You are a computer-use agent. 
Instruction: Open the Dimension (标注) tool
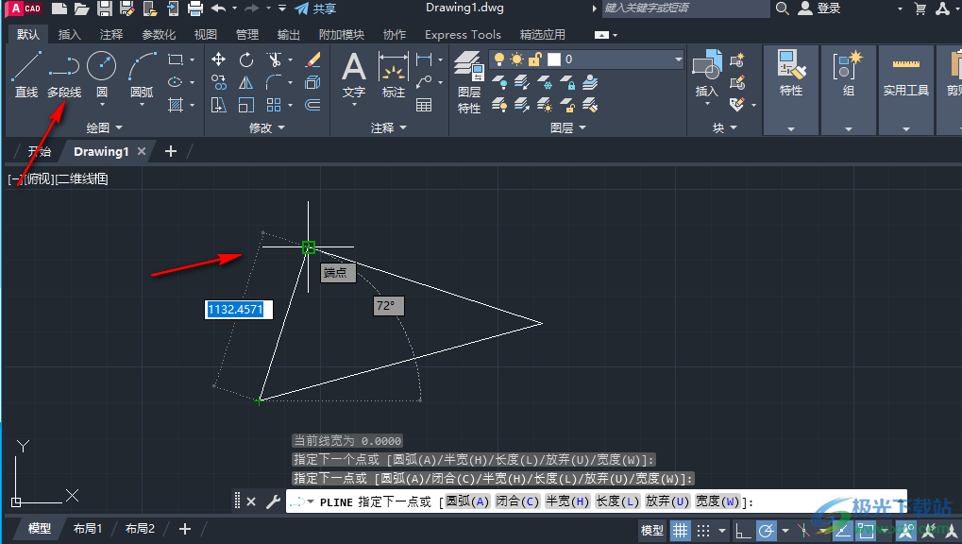click(394, 76)
